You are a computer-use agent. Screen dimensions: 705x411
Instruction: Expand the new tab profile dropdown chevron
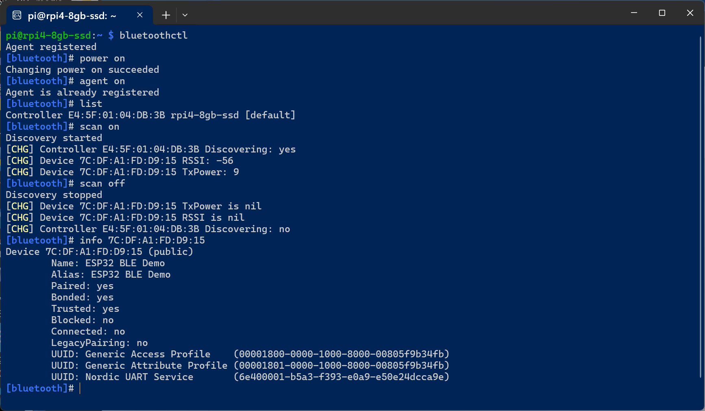pyautogui.click(x=185, y=15)
